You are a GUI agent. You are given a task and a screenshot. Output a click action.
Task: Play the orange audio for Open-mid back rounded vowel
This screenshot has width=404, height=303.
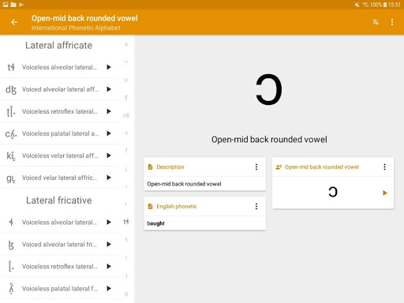[x=385, y=193]
